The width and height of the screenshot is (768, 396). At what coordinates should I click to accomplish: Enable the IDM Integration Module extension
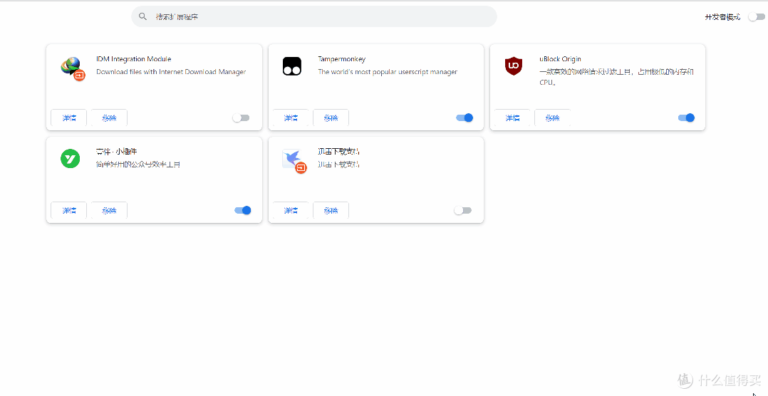(241, 118)
